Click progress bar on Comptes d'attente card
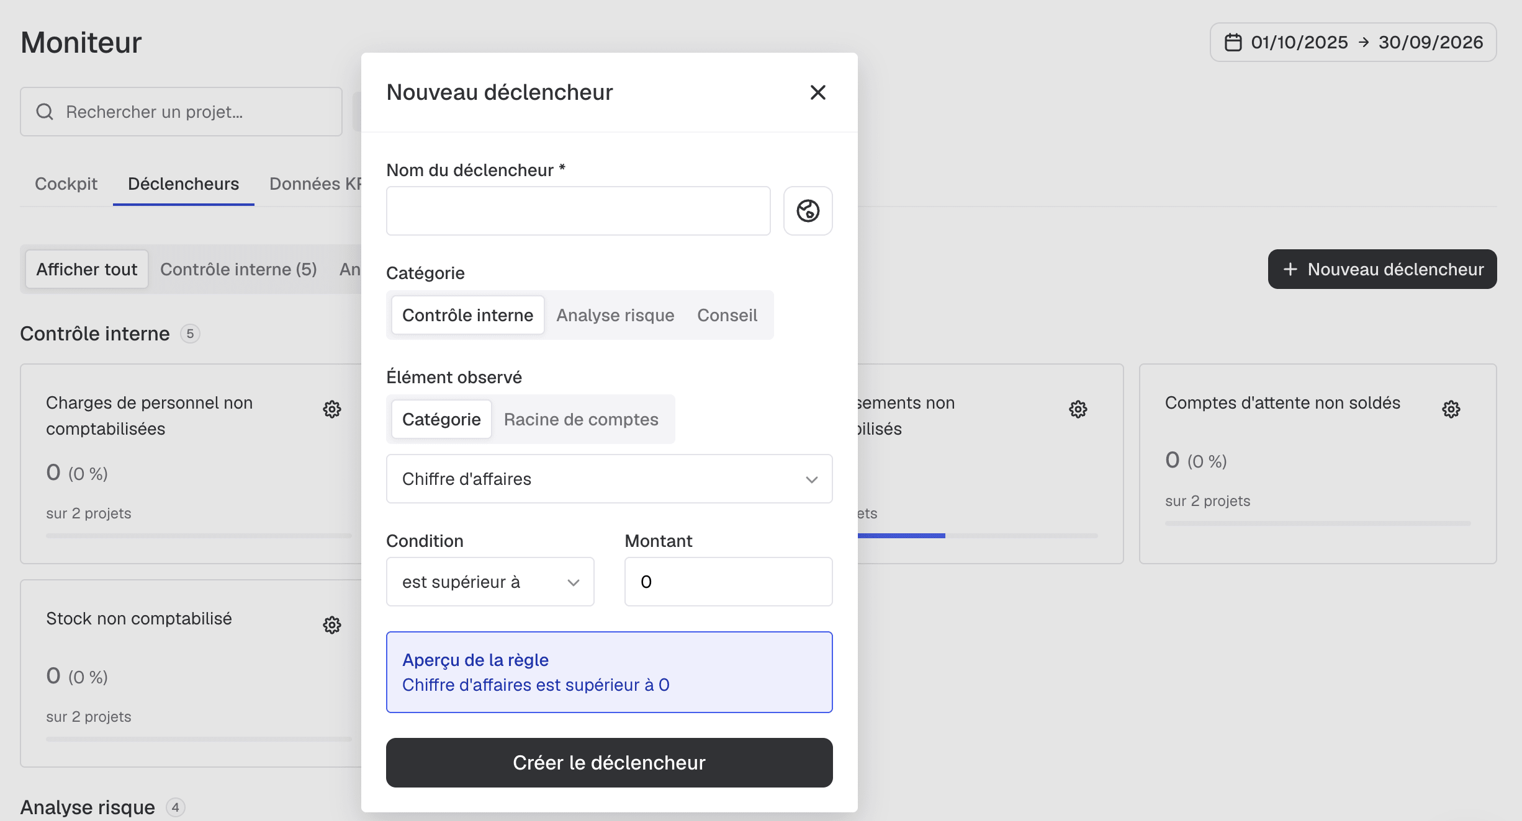The height and width of the screenshot is (821, 1522). point(1318,523)
